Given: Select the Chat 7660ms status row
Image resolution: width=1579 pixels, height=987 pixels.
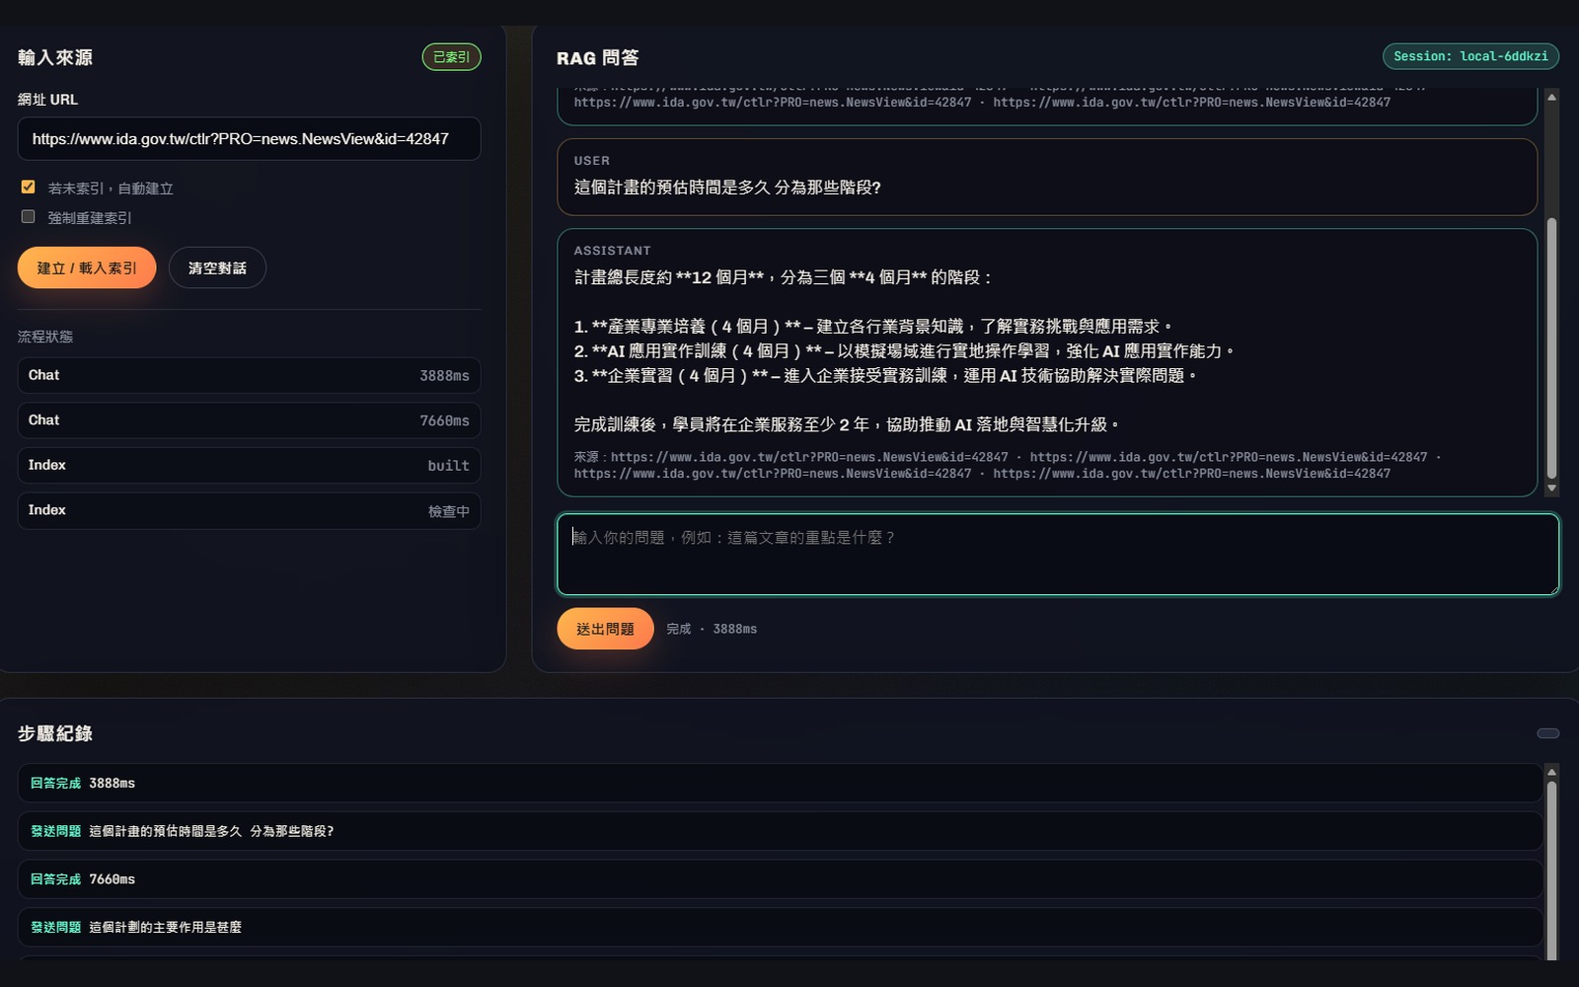Looking at the screenshot, I should click(x=249, y=419).
